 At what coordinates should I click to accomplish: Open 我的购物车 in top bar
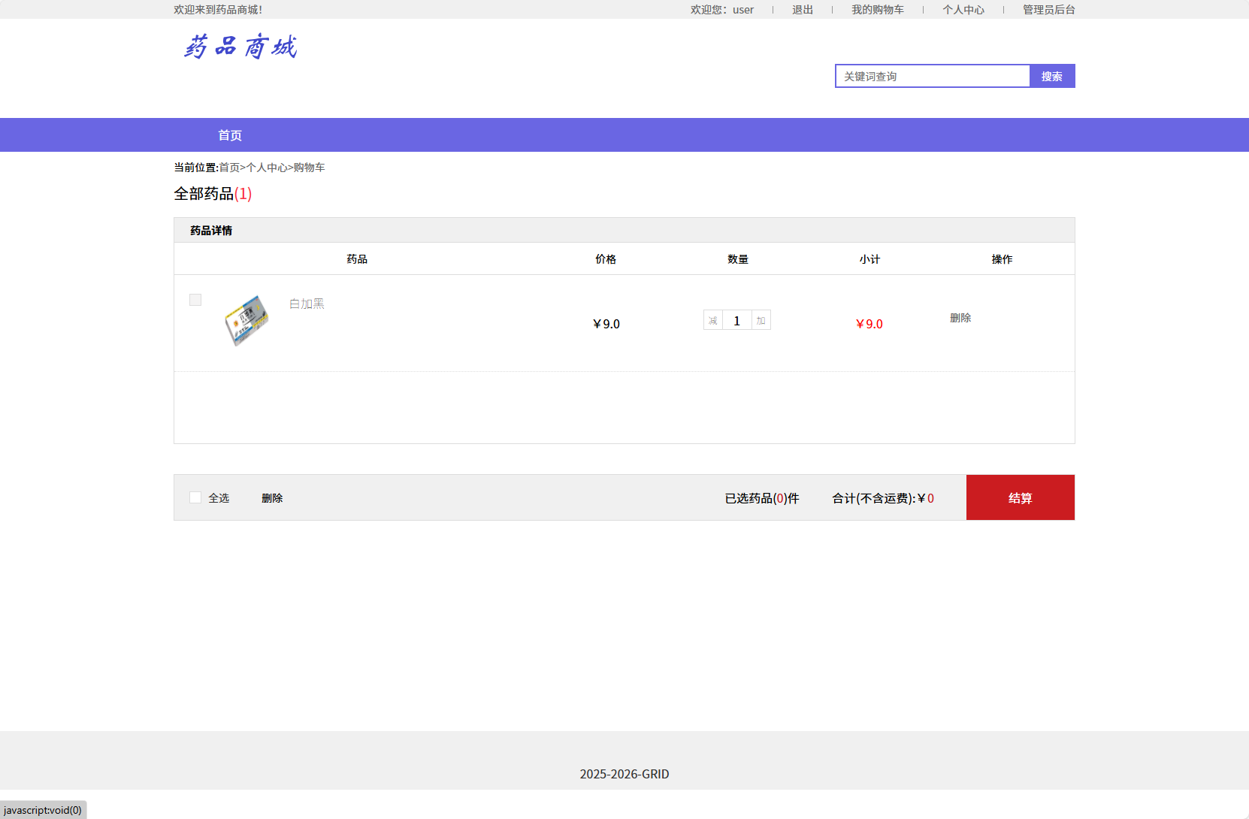click(x=877, y=10)
